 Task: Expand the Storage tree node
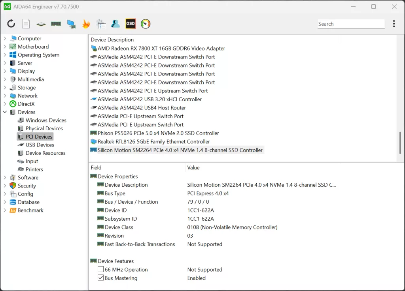click(x=5, y=88)
